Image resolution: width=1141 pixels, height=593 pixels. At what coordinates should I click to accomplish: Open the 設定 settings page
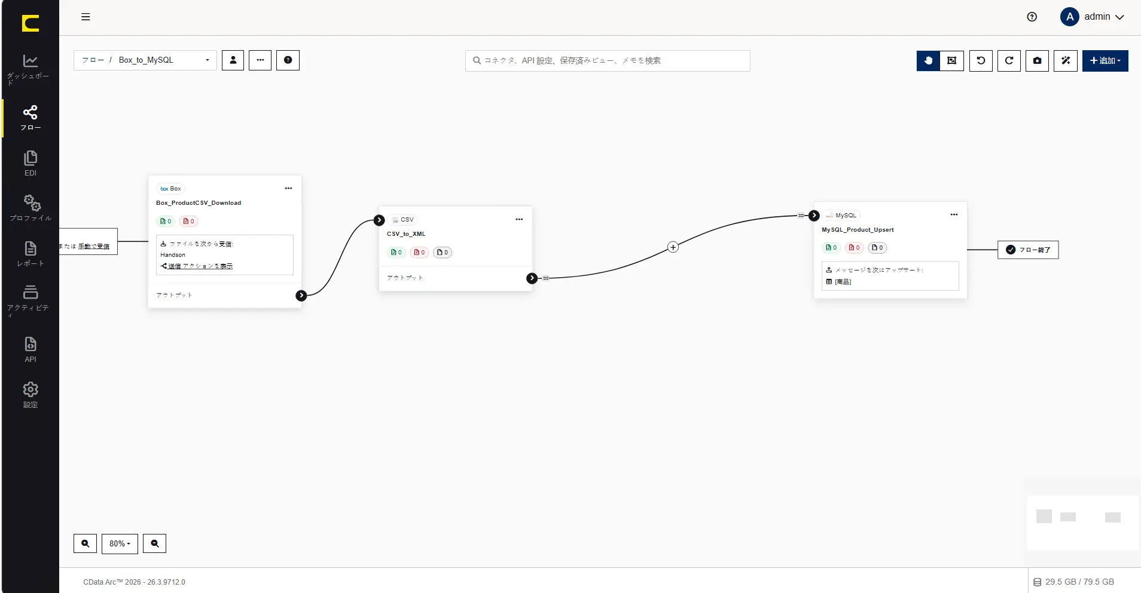pyautogui.click(x=30, y=395)
